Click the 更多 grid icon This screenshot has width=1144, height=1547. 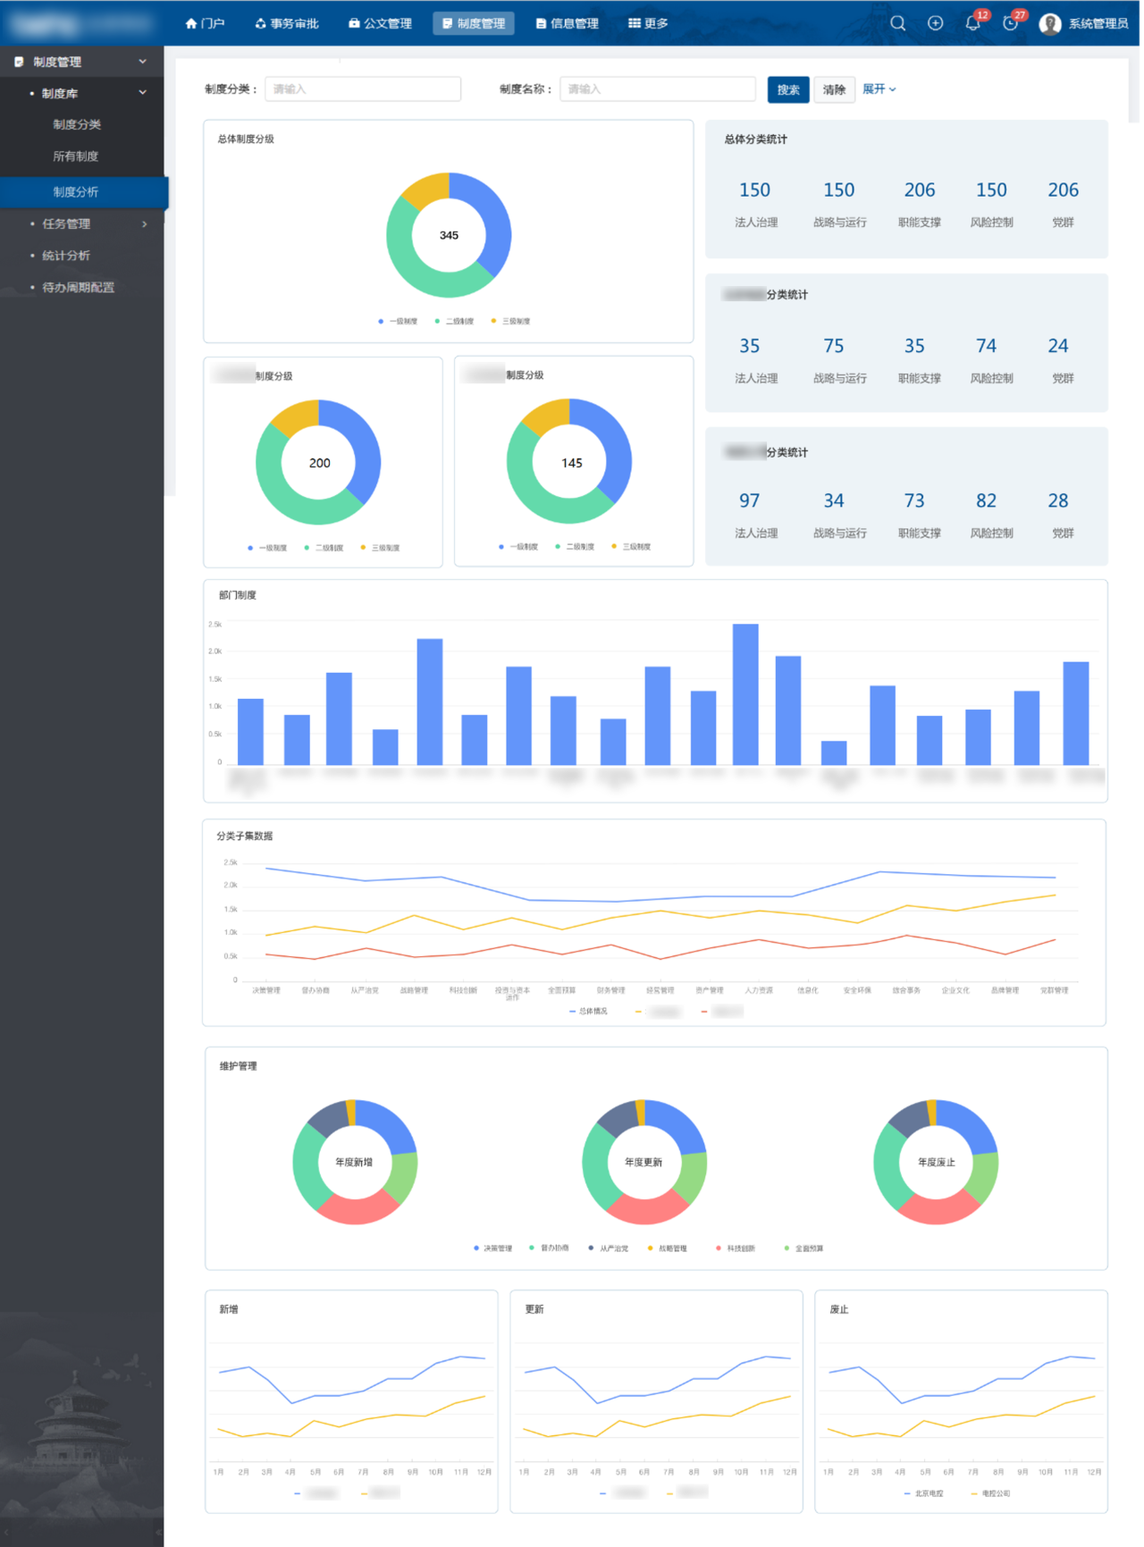click(634, 23)
